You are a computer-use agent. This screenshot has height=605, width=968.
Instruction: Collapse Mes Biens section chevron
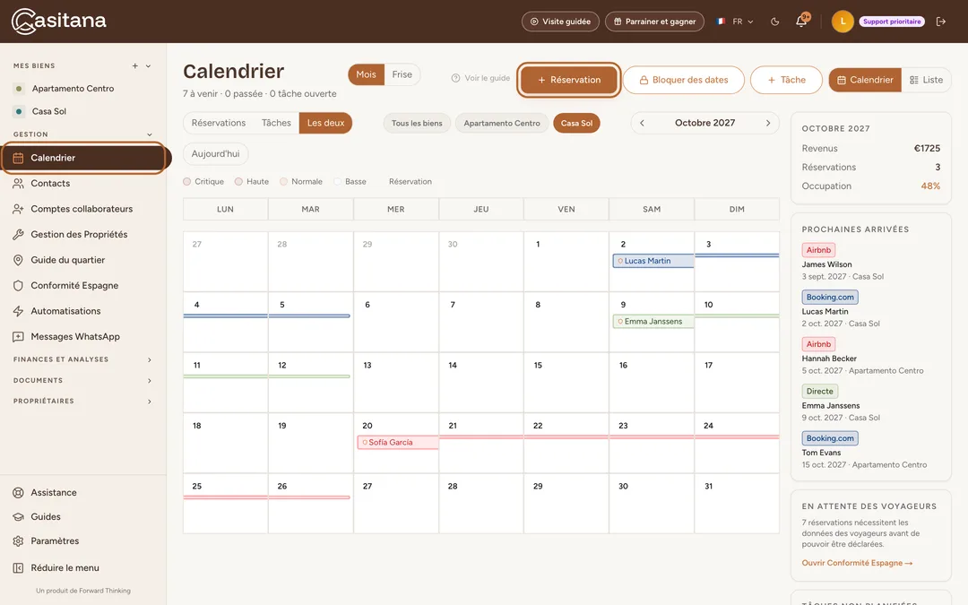pyautogui.click(x=148, y=66)
